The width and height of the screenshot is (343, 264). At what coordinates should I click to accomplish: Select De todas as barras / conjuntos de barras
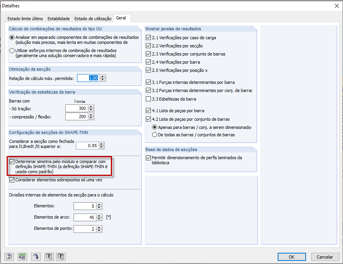coord(154,135)
